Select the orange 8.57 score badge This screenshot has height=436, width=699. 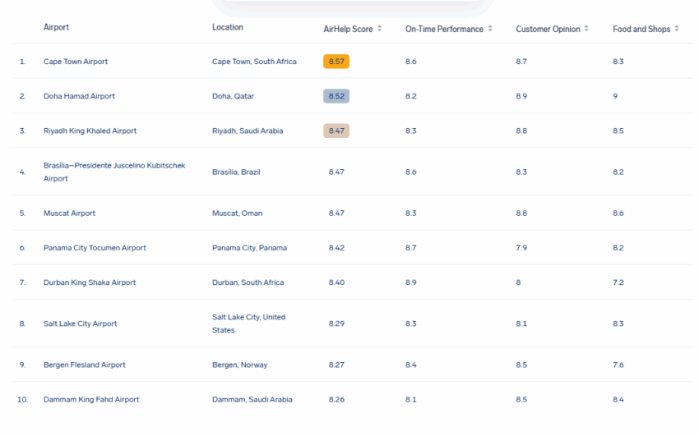click(x=336, y=62)
